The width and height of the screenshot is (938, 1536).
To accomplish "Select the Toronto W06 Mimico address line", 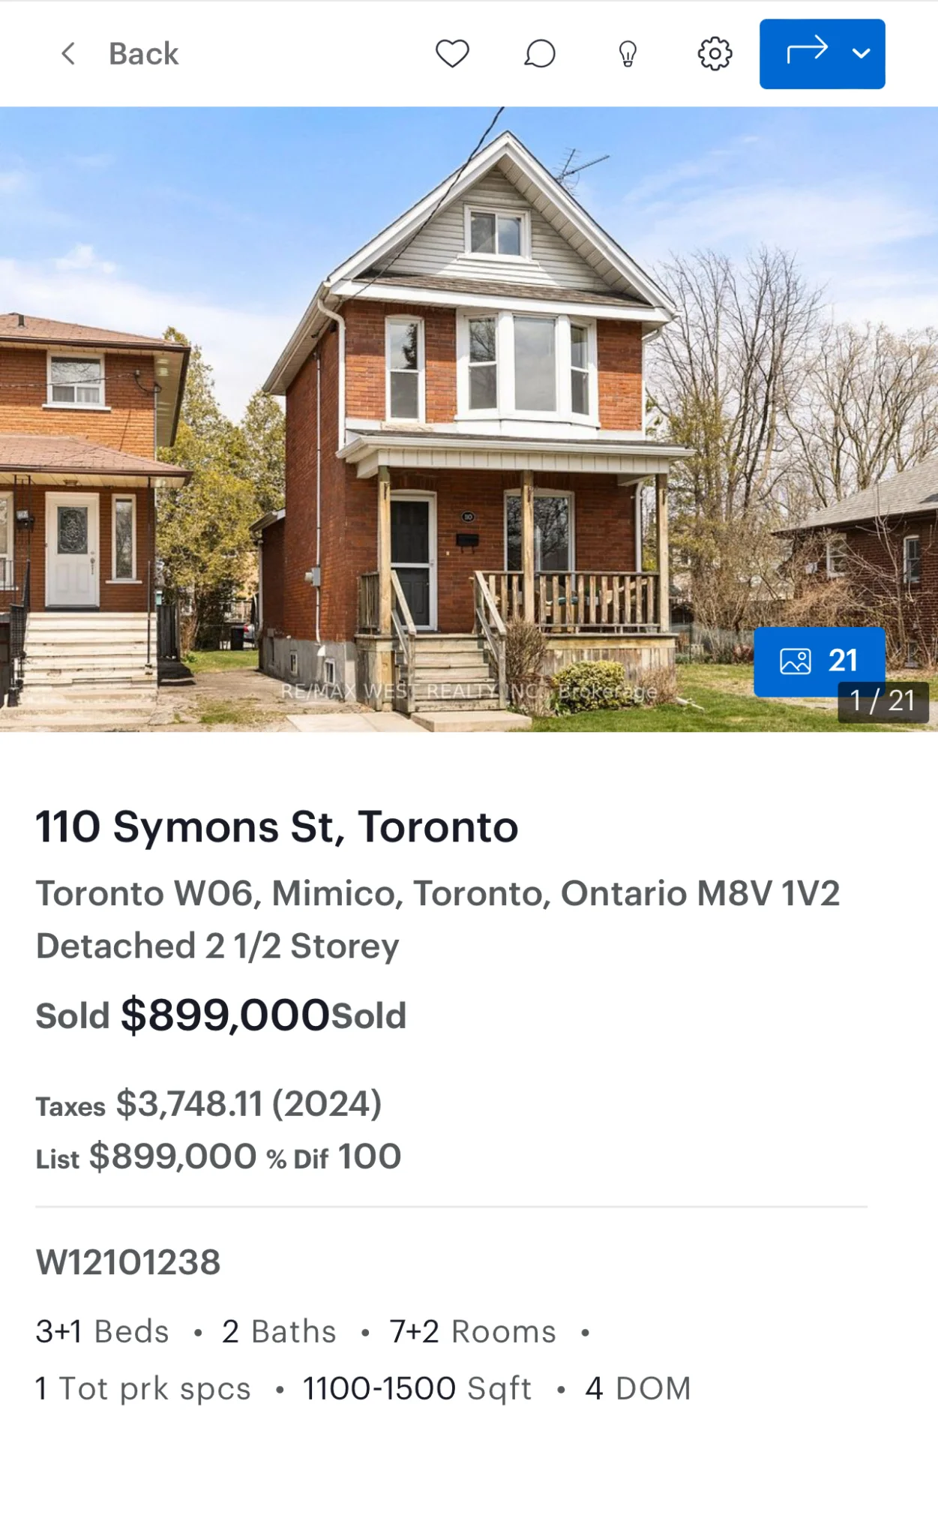I will point(437,893).
